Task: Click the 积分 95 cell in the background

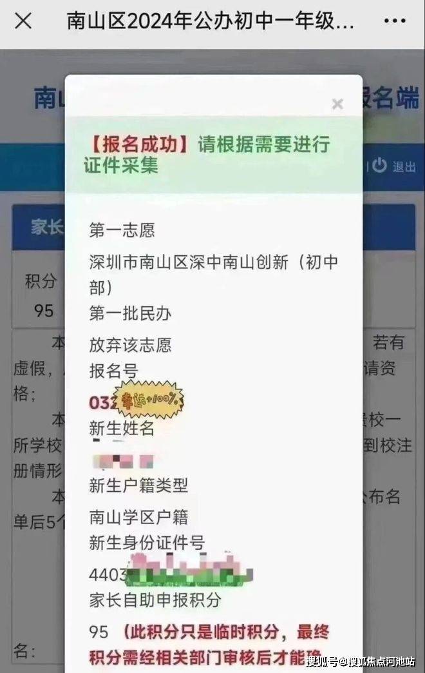Action: [41, 296]
